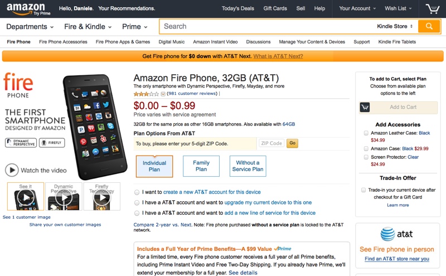446x276 pixels.
Task: Enable the Screen Protector accessory checkbox
Action: 366,157
